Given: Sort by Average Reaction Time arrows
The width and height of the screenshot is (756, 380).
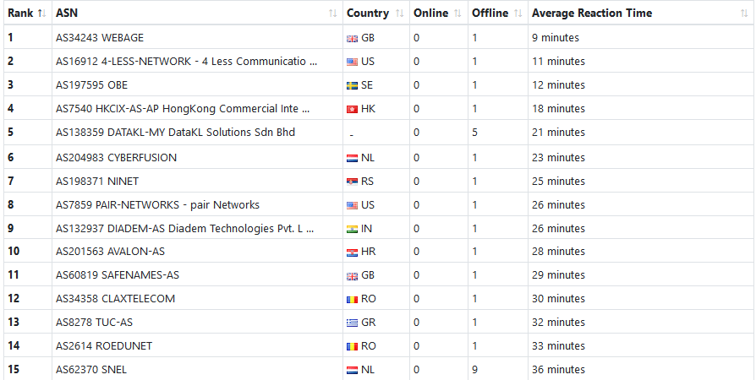Looking at the screenshot, I should pos(744,14).
